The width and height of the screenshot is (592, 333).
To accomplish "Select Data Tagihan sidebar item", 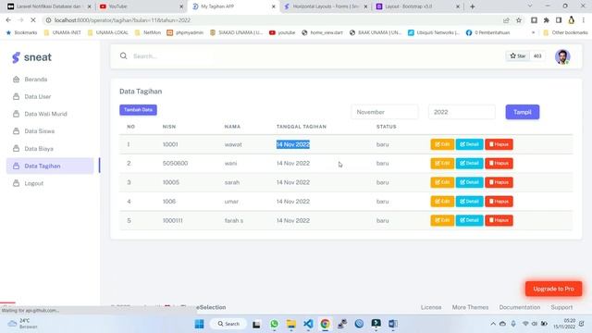I will [x=50, y=166].
